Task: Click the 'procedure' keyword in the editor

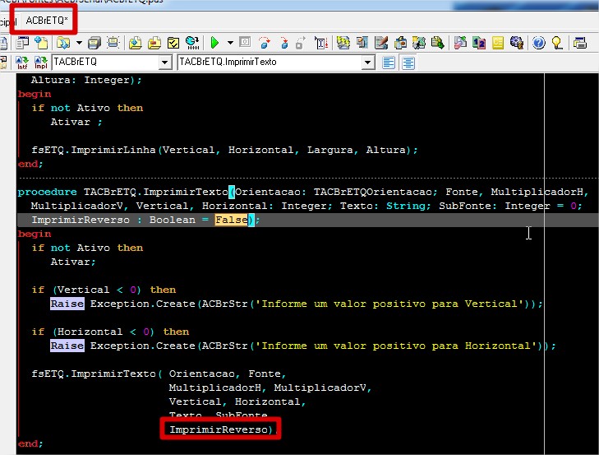Action: click(x=47, y=192)
